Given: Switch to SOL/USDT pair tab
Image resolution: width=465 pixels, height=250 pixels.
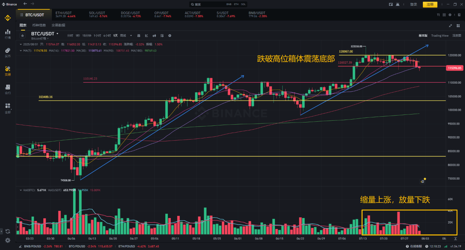Looking at the screenshot, I should pyautogui.click(x=98, y=15).
